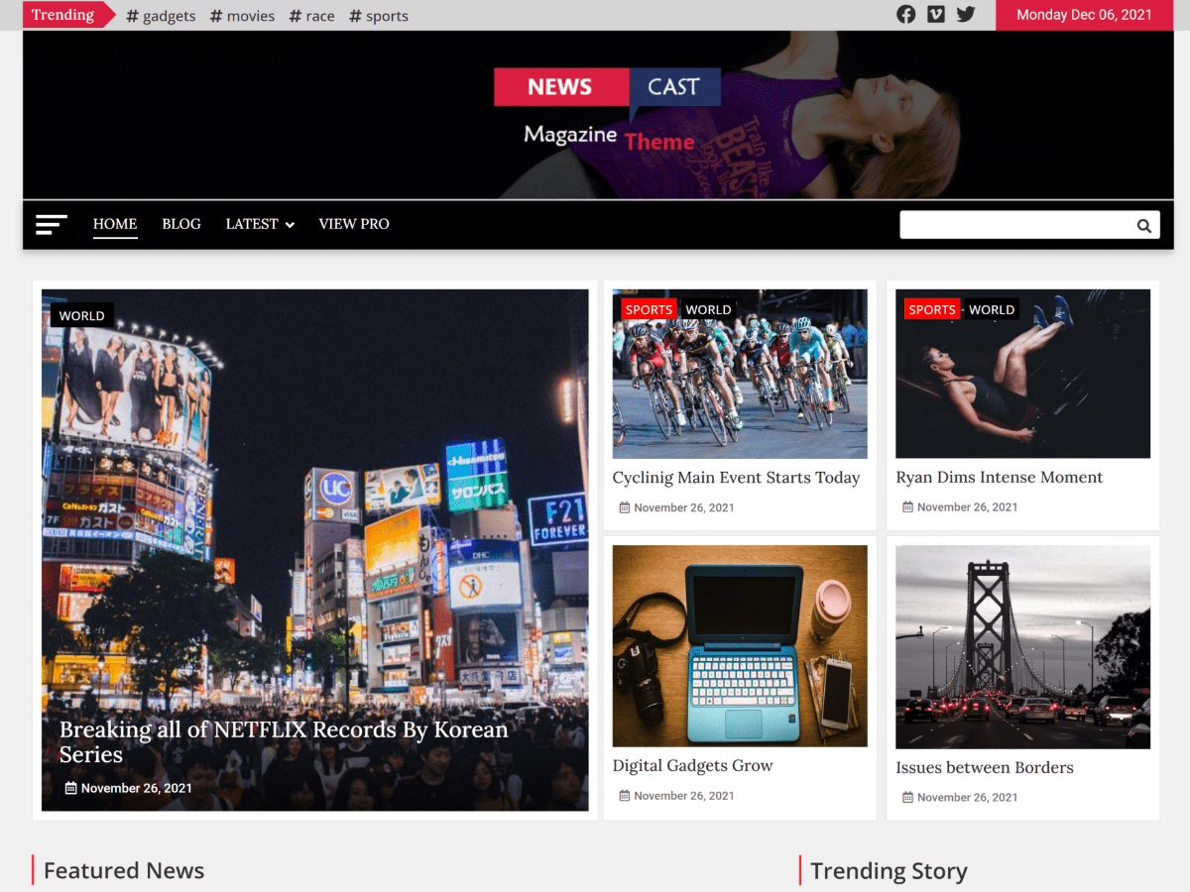Follow the #sports trending tag
Image resolution: width=1190 pixels, height=892 pixels.
(379, 16)
